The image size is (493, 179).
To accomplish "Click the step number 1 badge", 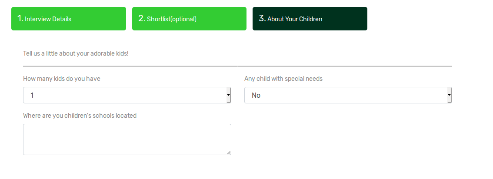I will tap(20, 18).
